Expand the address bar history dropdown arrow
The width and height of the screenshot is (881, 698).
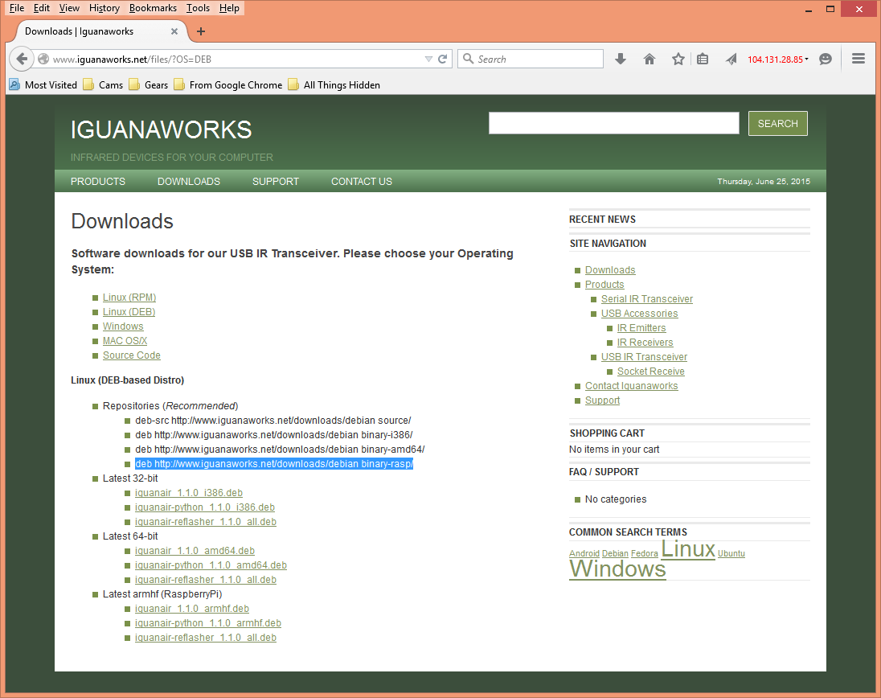(x=428, y=59)
